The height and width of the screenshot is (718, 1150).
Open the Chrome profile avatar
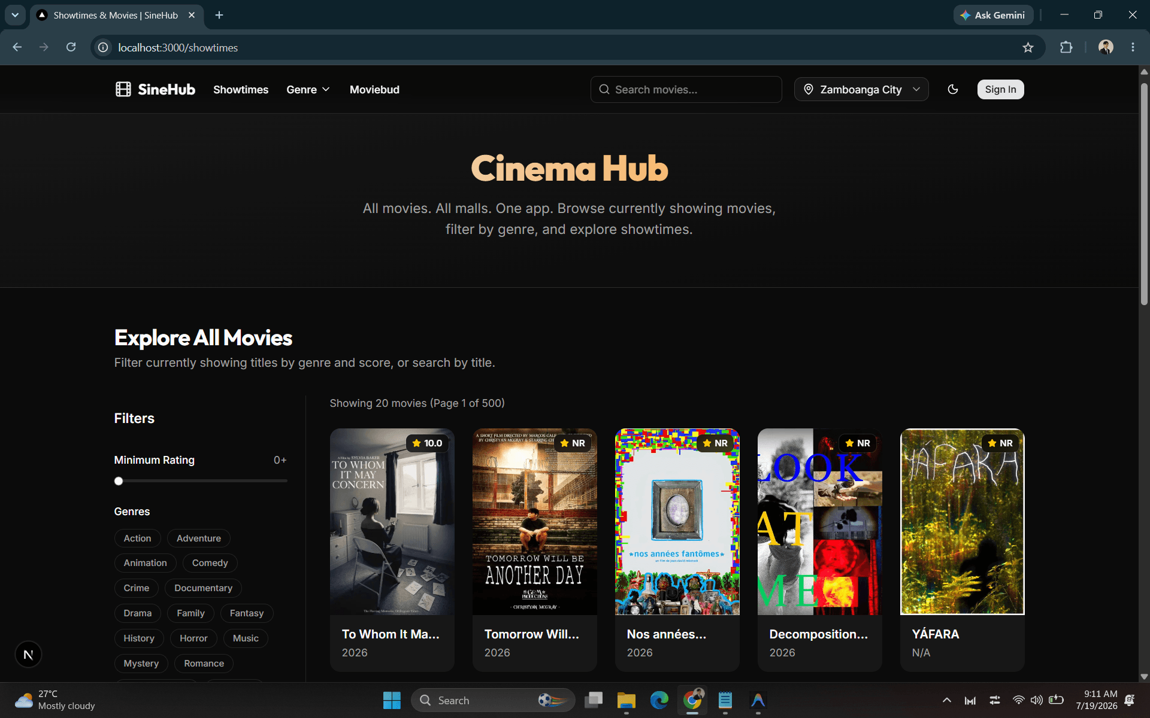(x=1106, y=47)
